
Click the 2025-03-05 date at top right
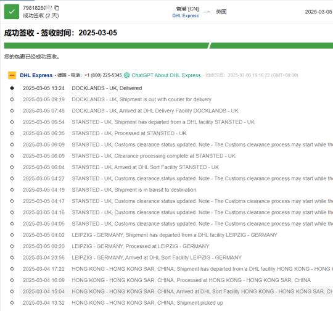[x=318, y=12]
